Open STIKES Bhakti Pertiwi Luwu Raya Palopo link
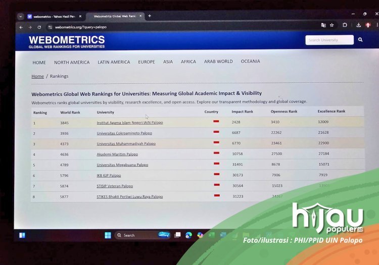 click(x=130, y=197)
